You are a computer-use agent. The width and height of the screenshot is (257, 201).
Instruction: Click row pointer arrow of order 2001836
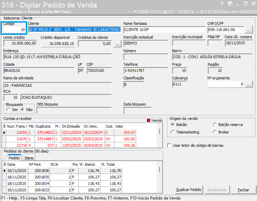click(x=4, y=171)
